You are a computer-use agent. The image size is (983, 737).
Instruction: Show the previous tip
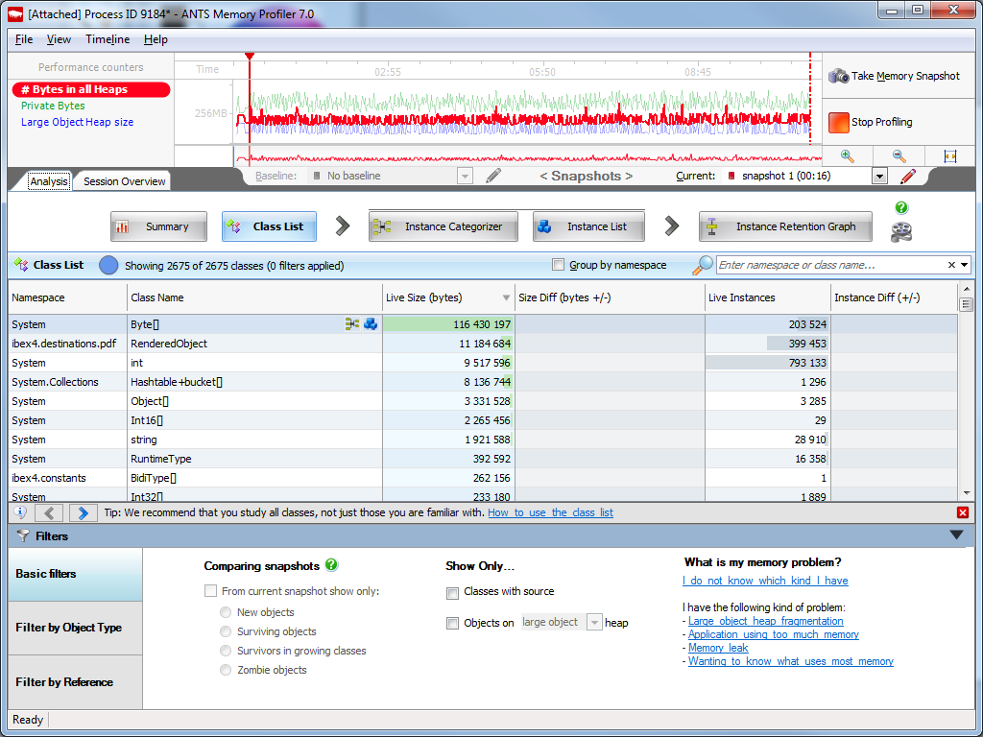pyautogui.click(x=49, y=513)
